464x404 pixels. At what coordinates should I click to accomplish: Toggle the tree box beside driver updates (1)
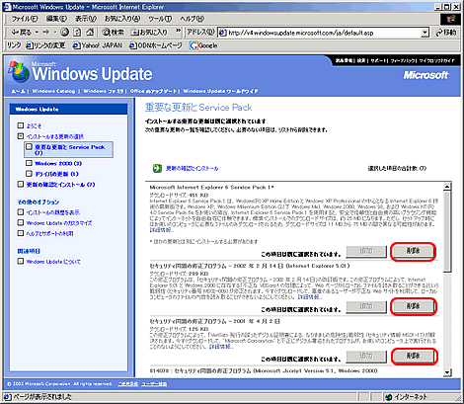click(29, 174)
